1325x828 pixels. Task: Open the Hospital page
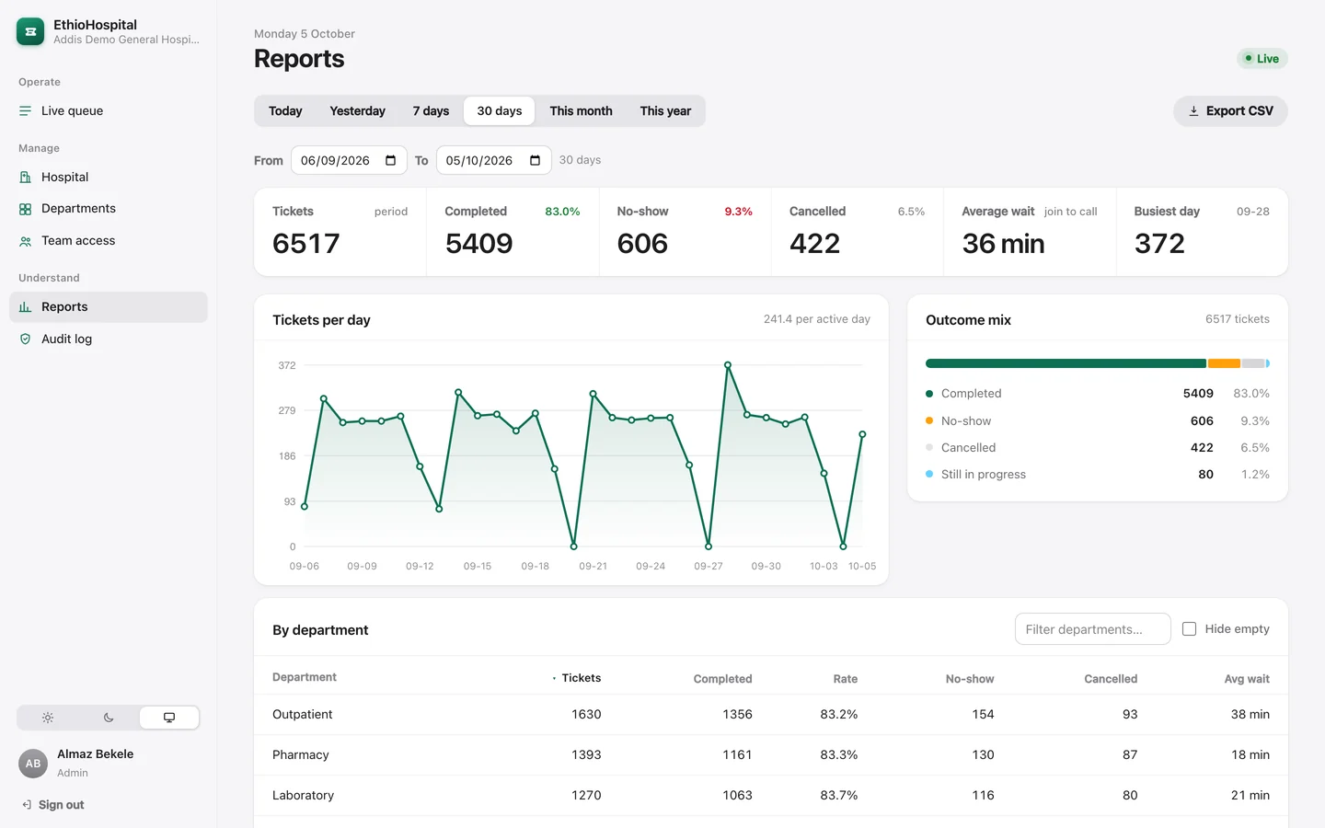[x=109, y=177]
